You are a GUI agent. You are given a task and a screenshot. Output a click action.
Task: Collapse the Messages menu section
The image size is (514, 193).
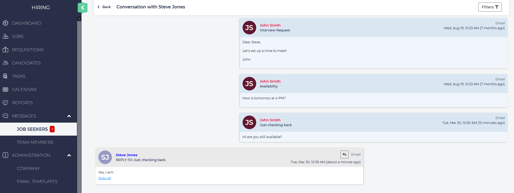coord(69,116)
